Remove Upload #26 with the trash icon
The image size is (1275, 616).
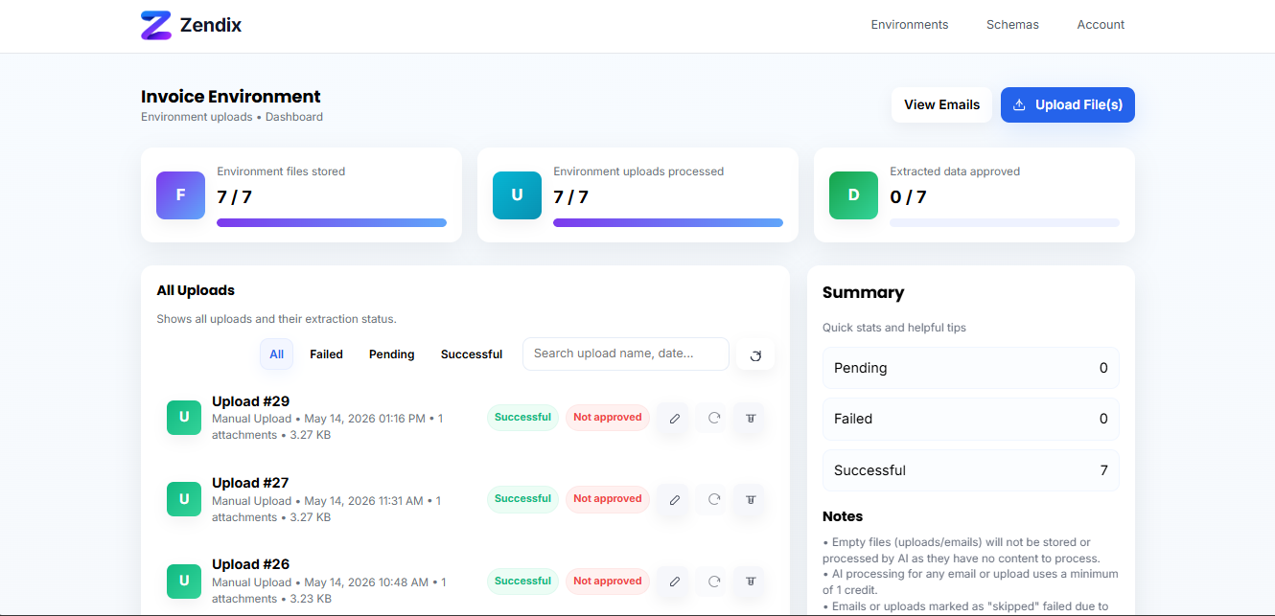pyautogui.click(x=751, y=582)
